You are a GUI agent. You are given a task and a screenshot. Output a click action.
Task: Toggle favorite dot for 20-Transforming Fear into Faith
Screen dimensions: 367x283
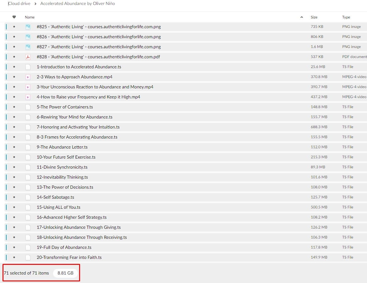click(x=14, y=257)
